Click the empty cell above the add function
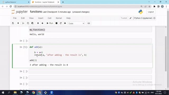The image size is (169, 95). coord(90,41)
